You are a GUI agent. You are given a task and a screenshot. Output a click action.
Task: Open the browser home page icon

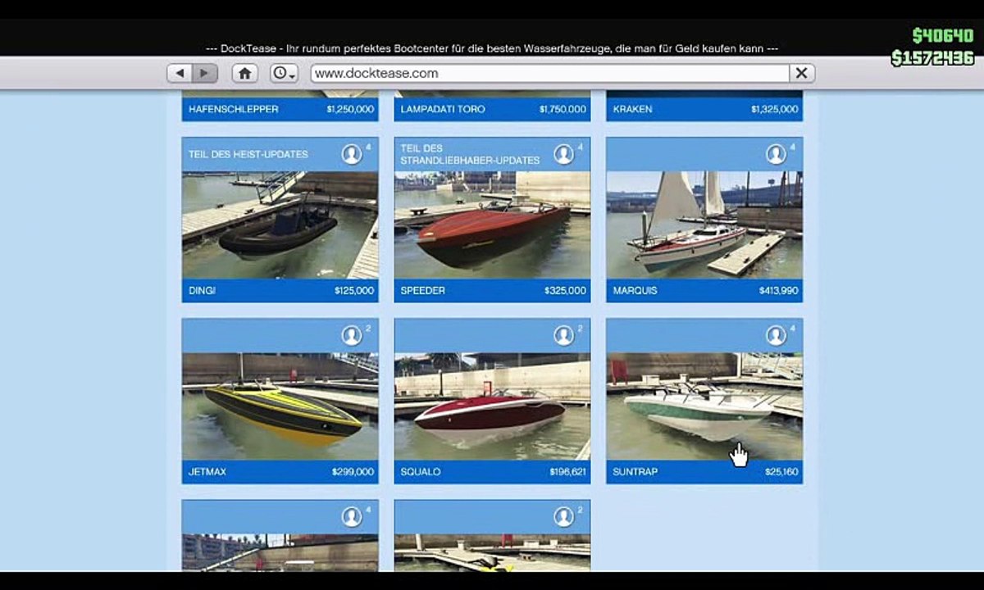point(244,73)
